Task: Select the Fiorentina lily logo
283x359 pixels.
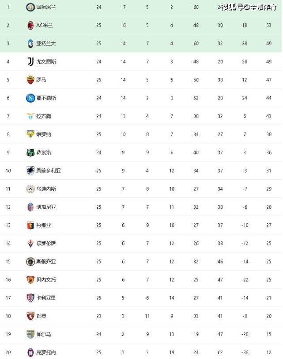Action: pyautogui.click(x=30, y=244)
